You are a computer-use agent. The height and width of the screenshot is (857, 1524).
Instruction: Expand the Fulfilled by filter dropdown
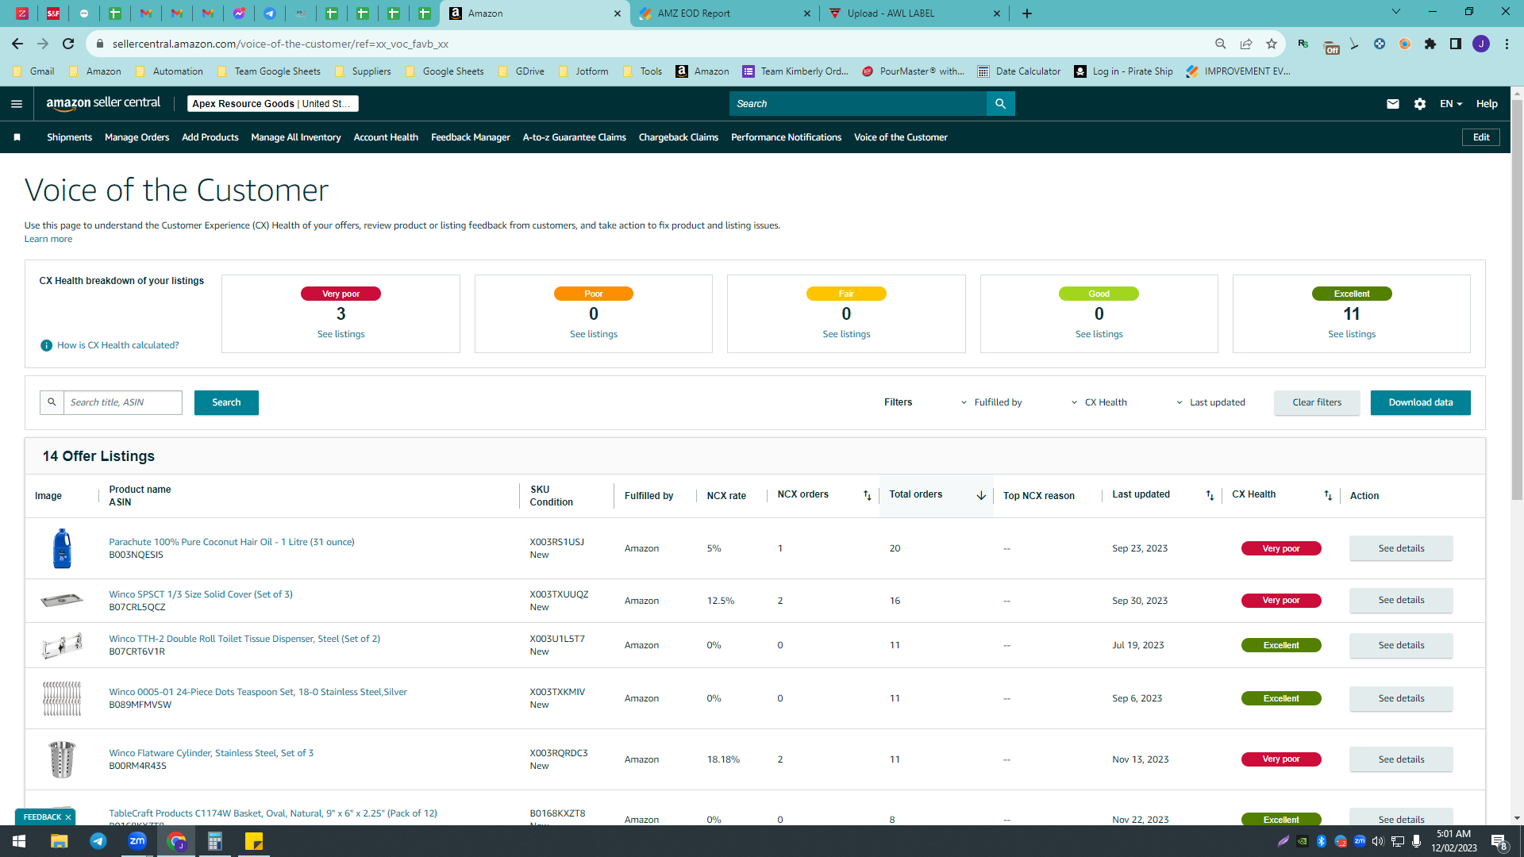coord(992,402)
